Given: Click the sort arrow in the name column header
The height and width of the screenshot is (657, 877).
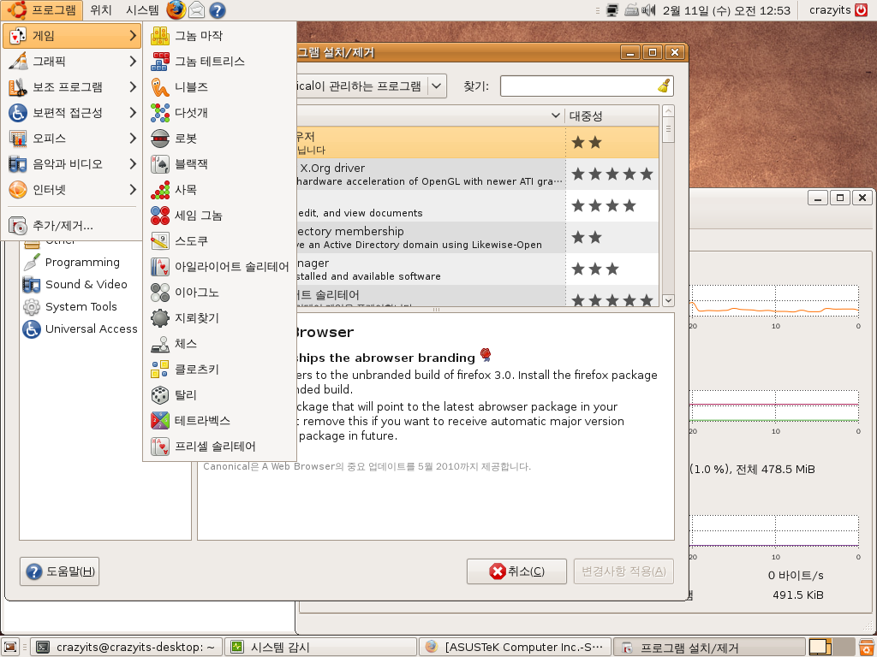Looking at the screenshot, I should pyautogui.click(x=555, y=115).
